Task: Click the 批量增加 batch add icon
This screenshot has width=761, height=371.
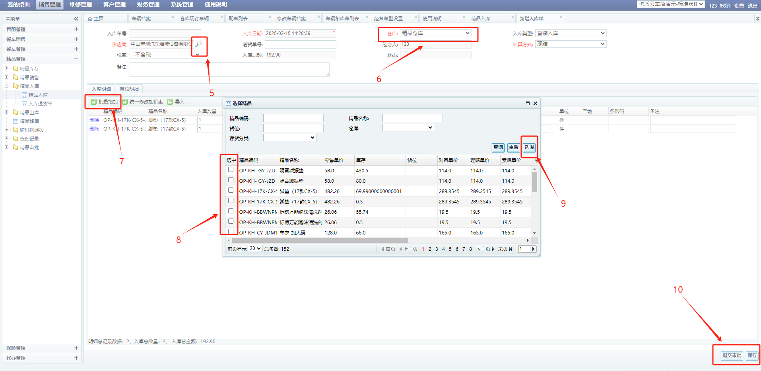Action: 93,102
